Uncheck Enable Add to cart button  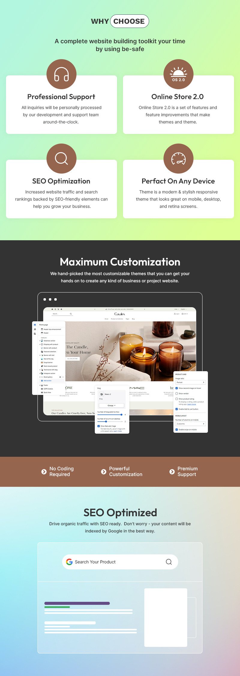pyautogui.click(x=177, y=409)
